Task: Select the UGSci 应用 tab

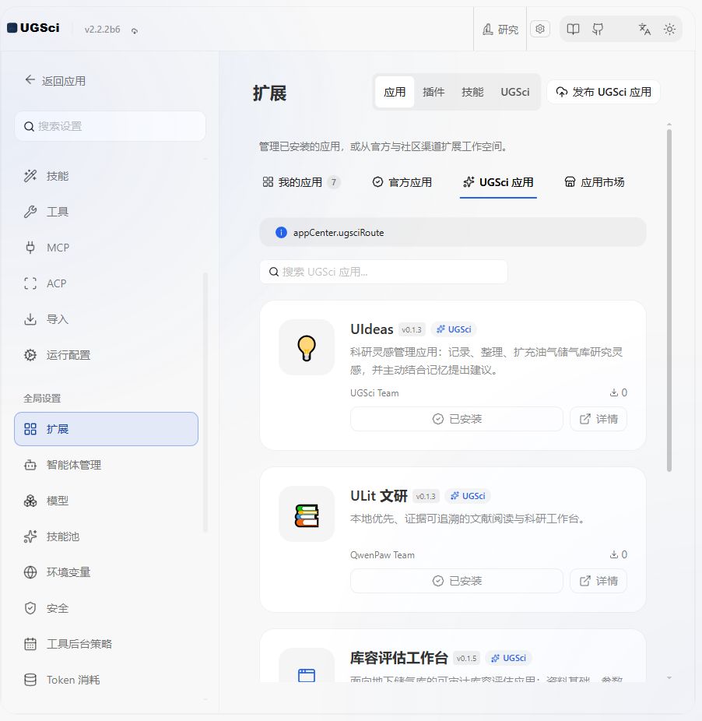Action: pos(498,182)
